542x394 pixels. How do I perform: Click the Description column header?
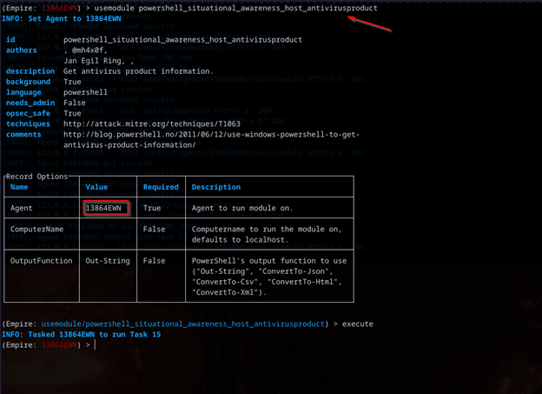coord(216,187)
